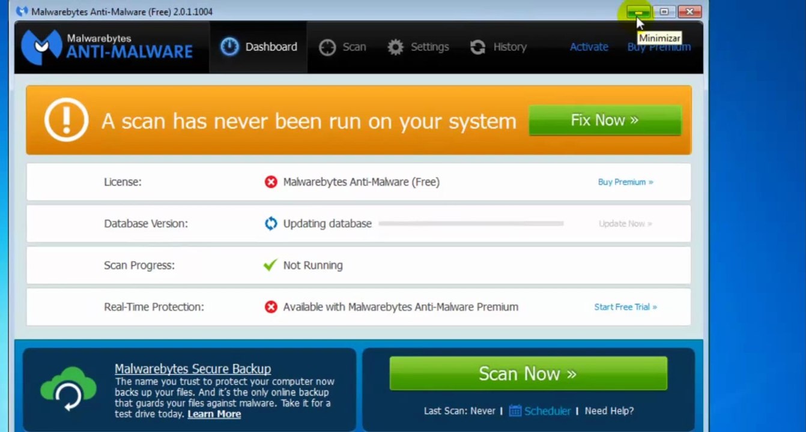This screenshot has height=432, width=806.
Task: Click the Settings gear icon
Action: coord(395,47)
